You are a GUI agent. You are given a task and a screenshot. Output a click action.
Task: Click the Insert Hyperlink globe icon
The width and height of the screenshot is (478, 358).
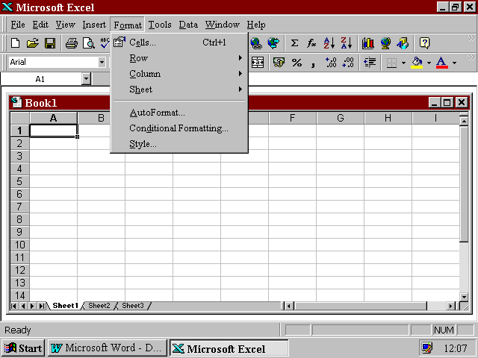[x=256, y=43]
